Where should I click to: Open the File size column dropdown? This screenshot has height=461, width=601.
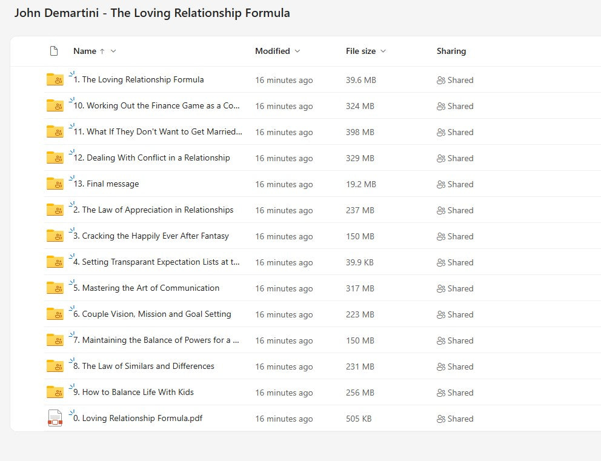point(384,51)
